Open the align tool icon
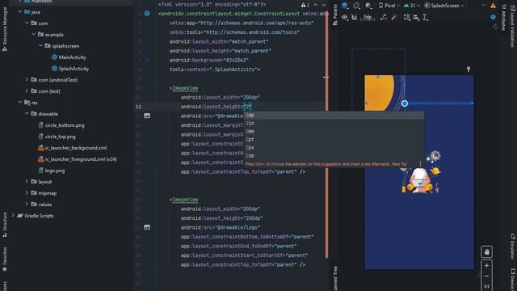 416,17
